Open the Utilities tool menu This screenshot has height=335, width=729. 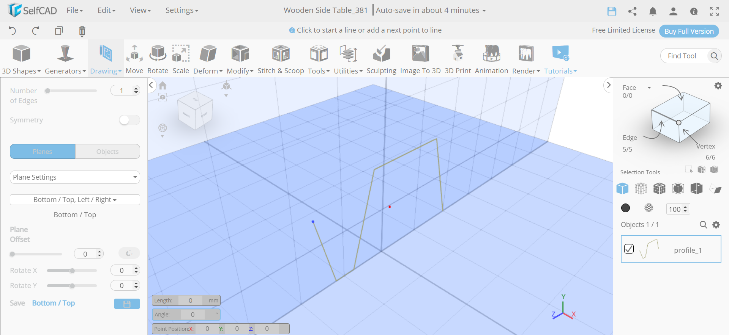coord(348,59)
